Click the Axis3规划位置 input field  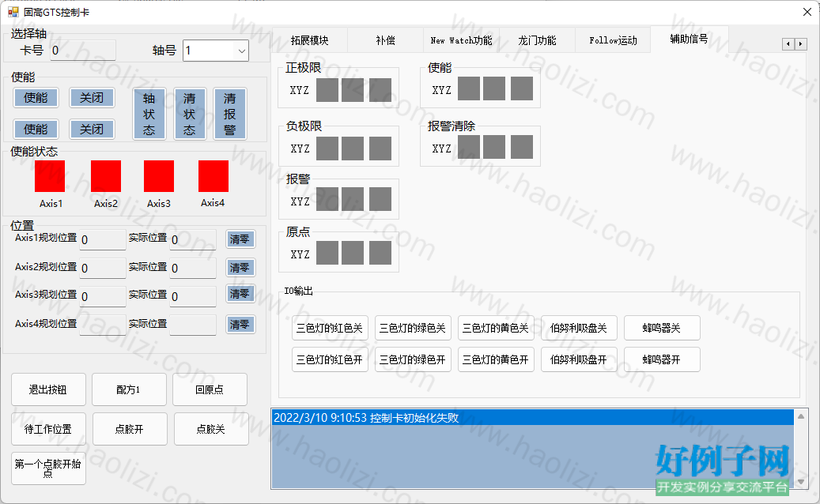point(103,297)
